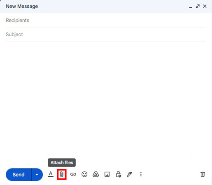The image size is (212, 185).
Task: Insert files using Google Drive
Action: (x=96, y=174)
